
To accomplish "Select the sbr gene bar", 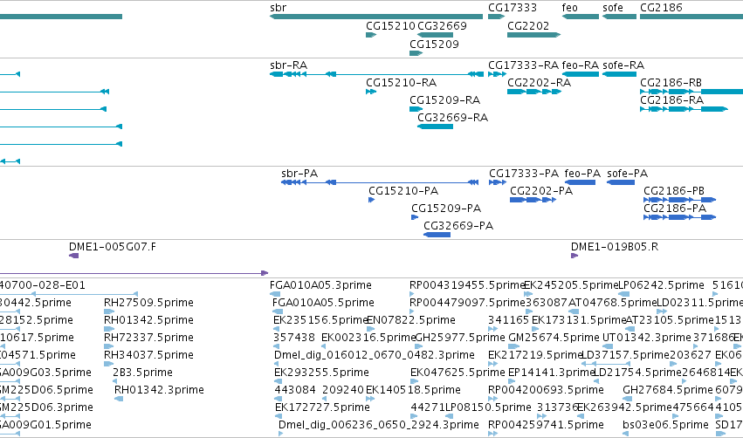I will (x=376, y=17).
